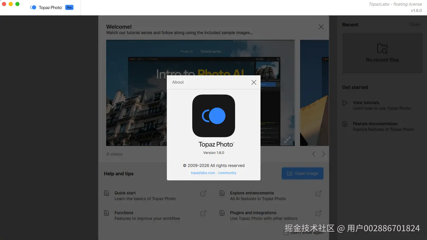This screenshot has height=240, width=427.
Task: Open Quick start help topic
Action: click(x=155, y=196)
